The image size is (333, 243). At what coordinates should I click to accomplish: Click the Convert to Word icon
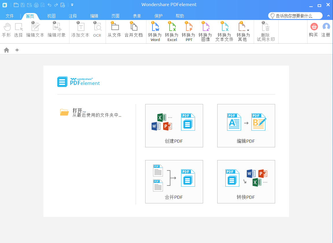[x=155, y=28]
